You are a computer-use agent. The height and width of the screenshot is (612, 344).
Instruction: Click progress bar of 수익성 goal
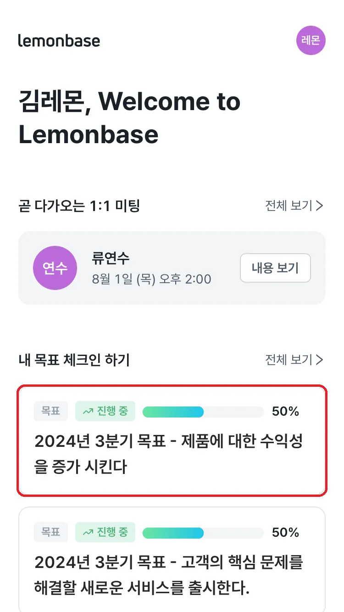203,412
